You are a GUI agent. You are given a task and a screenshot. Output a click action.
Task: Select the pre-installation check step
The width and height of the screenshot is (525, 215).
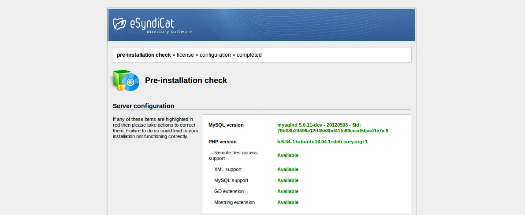pyautogui.click(x=144, y=55)
